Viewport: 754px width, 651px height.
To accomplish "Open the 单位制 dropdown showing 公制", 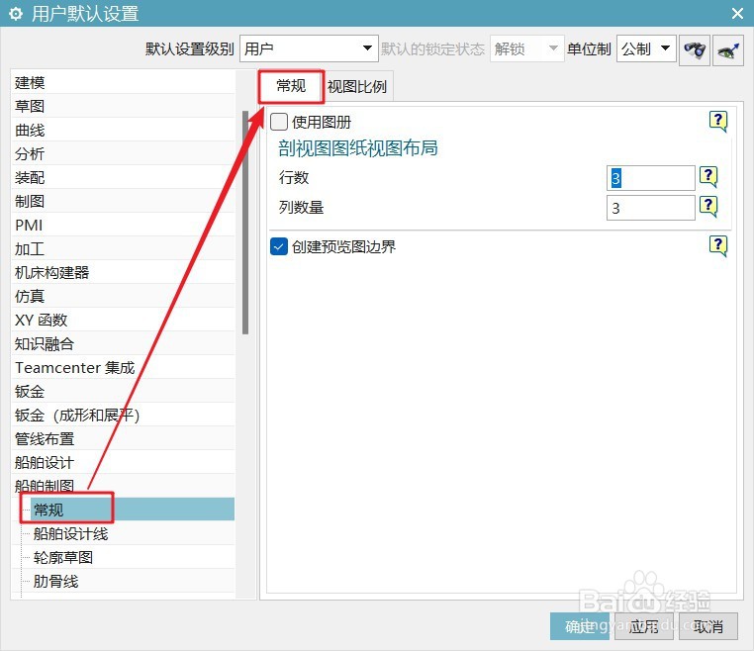I will (646, 48).
